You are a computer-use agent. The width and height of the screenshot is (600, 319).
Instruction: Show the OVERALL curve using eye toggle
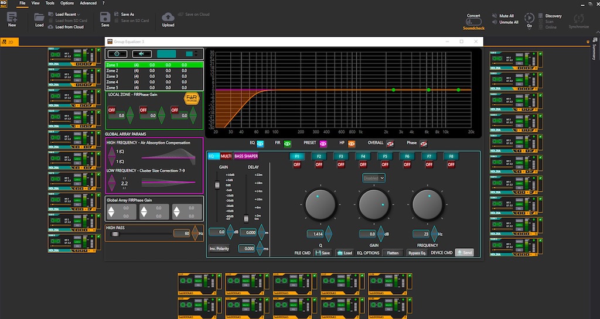coord(390,142)
